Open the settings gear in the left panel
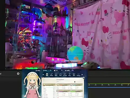This screenshot has width=130, height=98. (18, 73)
